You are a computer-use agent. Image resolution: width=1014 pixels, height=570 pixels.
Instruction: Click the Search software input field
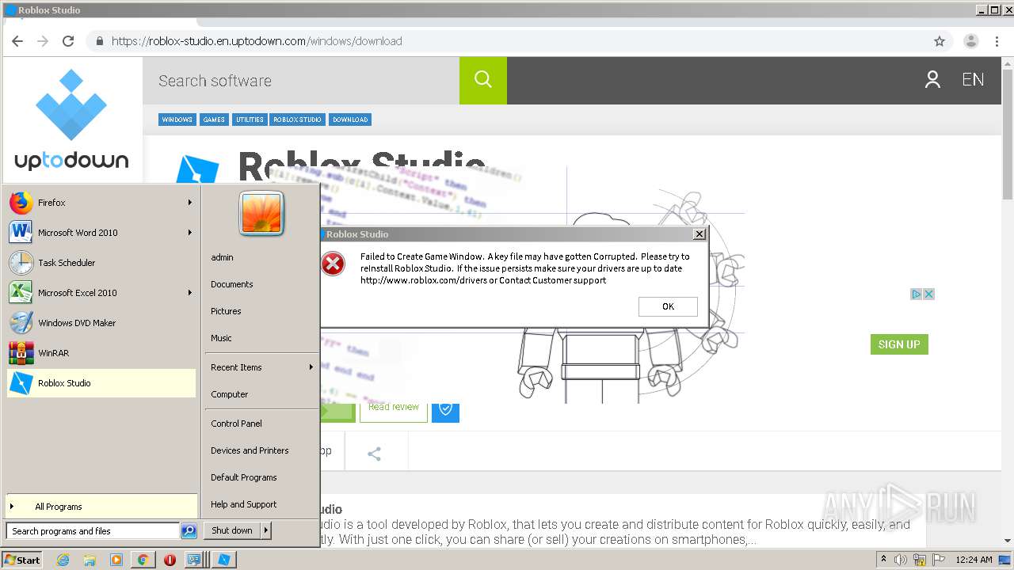coord(301,81)
